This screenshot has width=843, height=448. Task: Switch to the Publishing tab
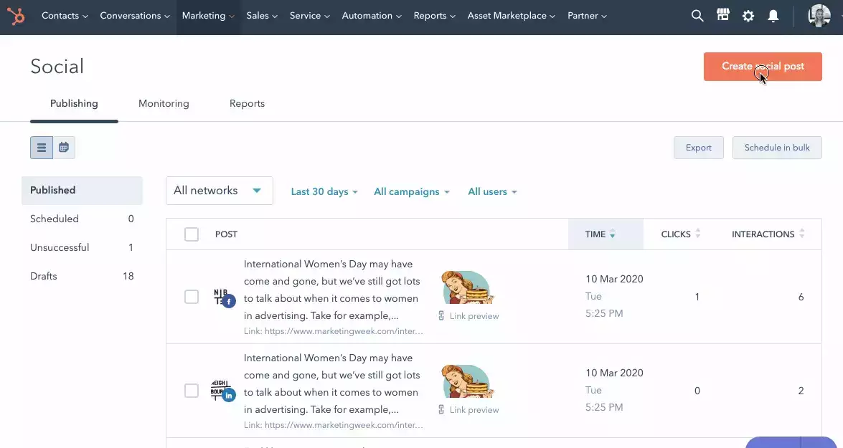pyautogui.click(x=74, y=104)
